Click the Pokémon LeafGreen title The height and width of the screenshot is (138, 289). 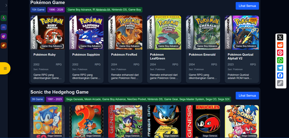158,57
